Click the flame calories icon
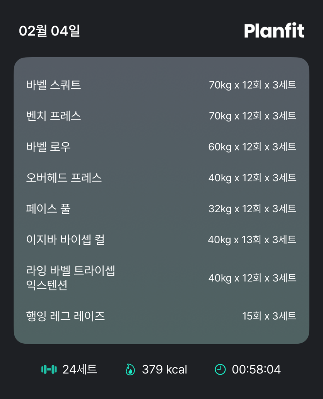The width and height of the screenshot is (323, 399). 130,370
